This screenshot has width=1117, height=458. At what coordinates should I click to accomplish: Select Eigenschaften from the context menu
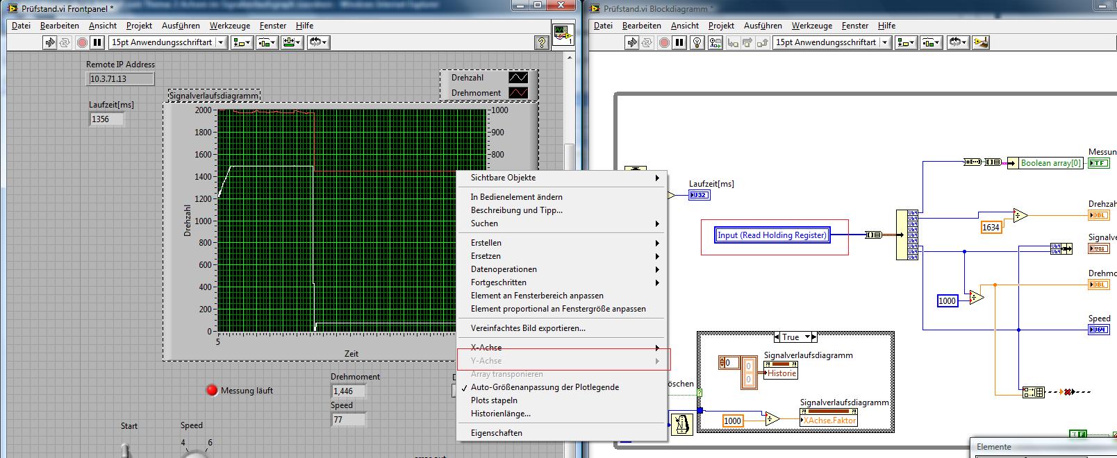point(496,433)
